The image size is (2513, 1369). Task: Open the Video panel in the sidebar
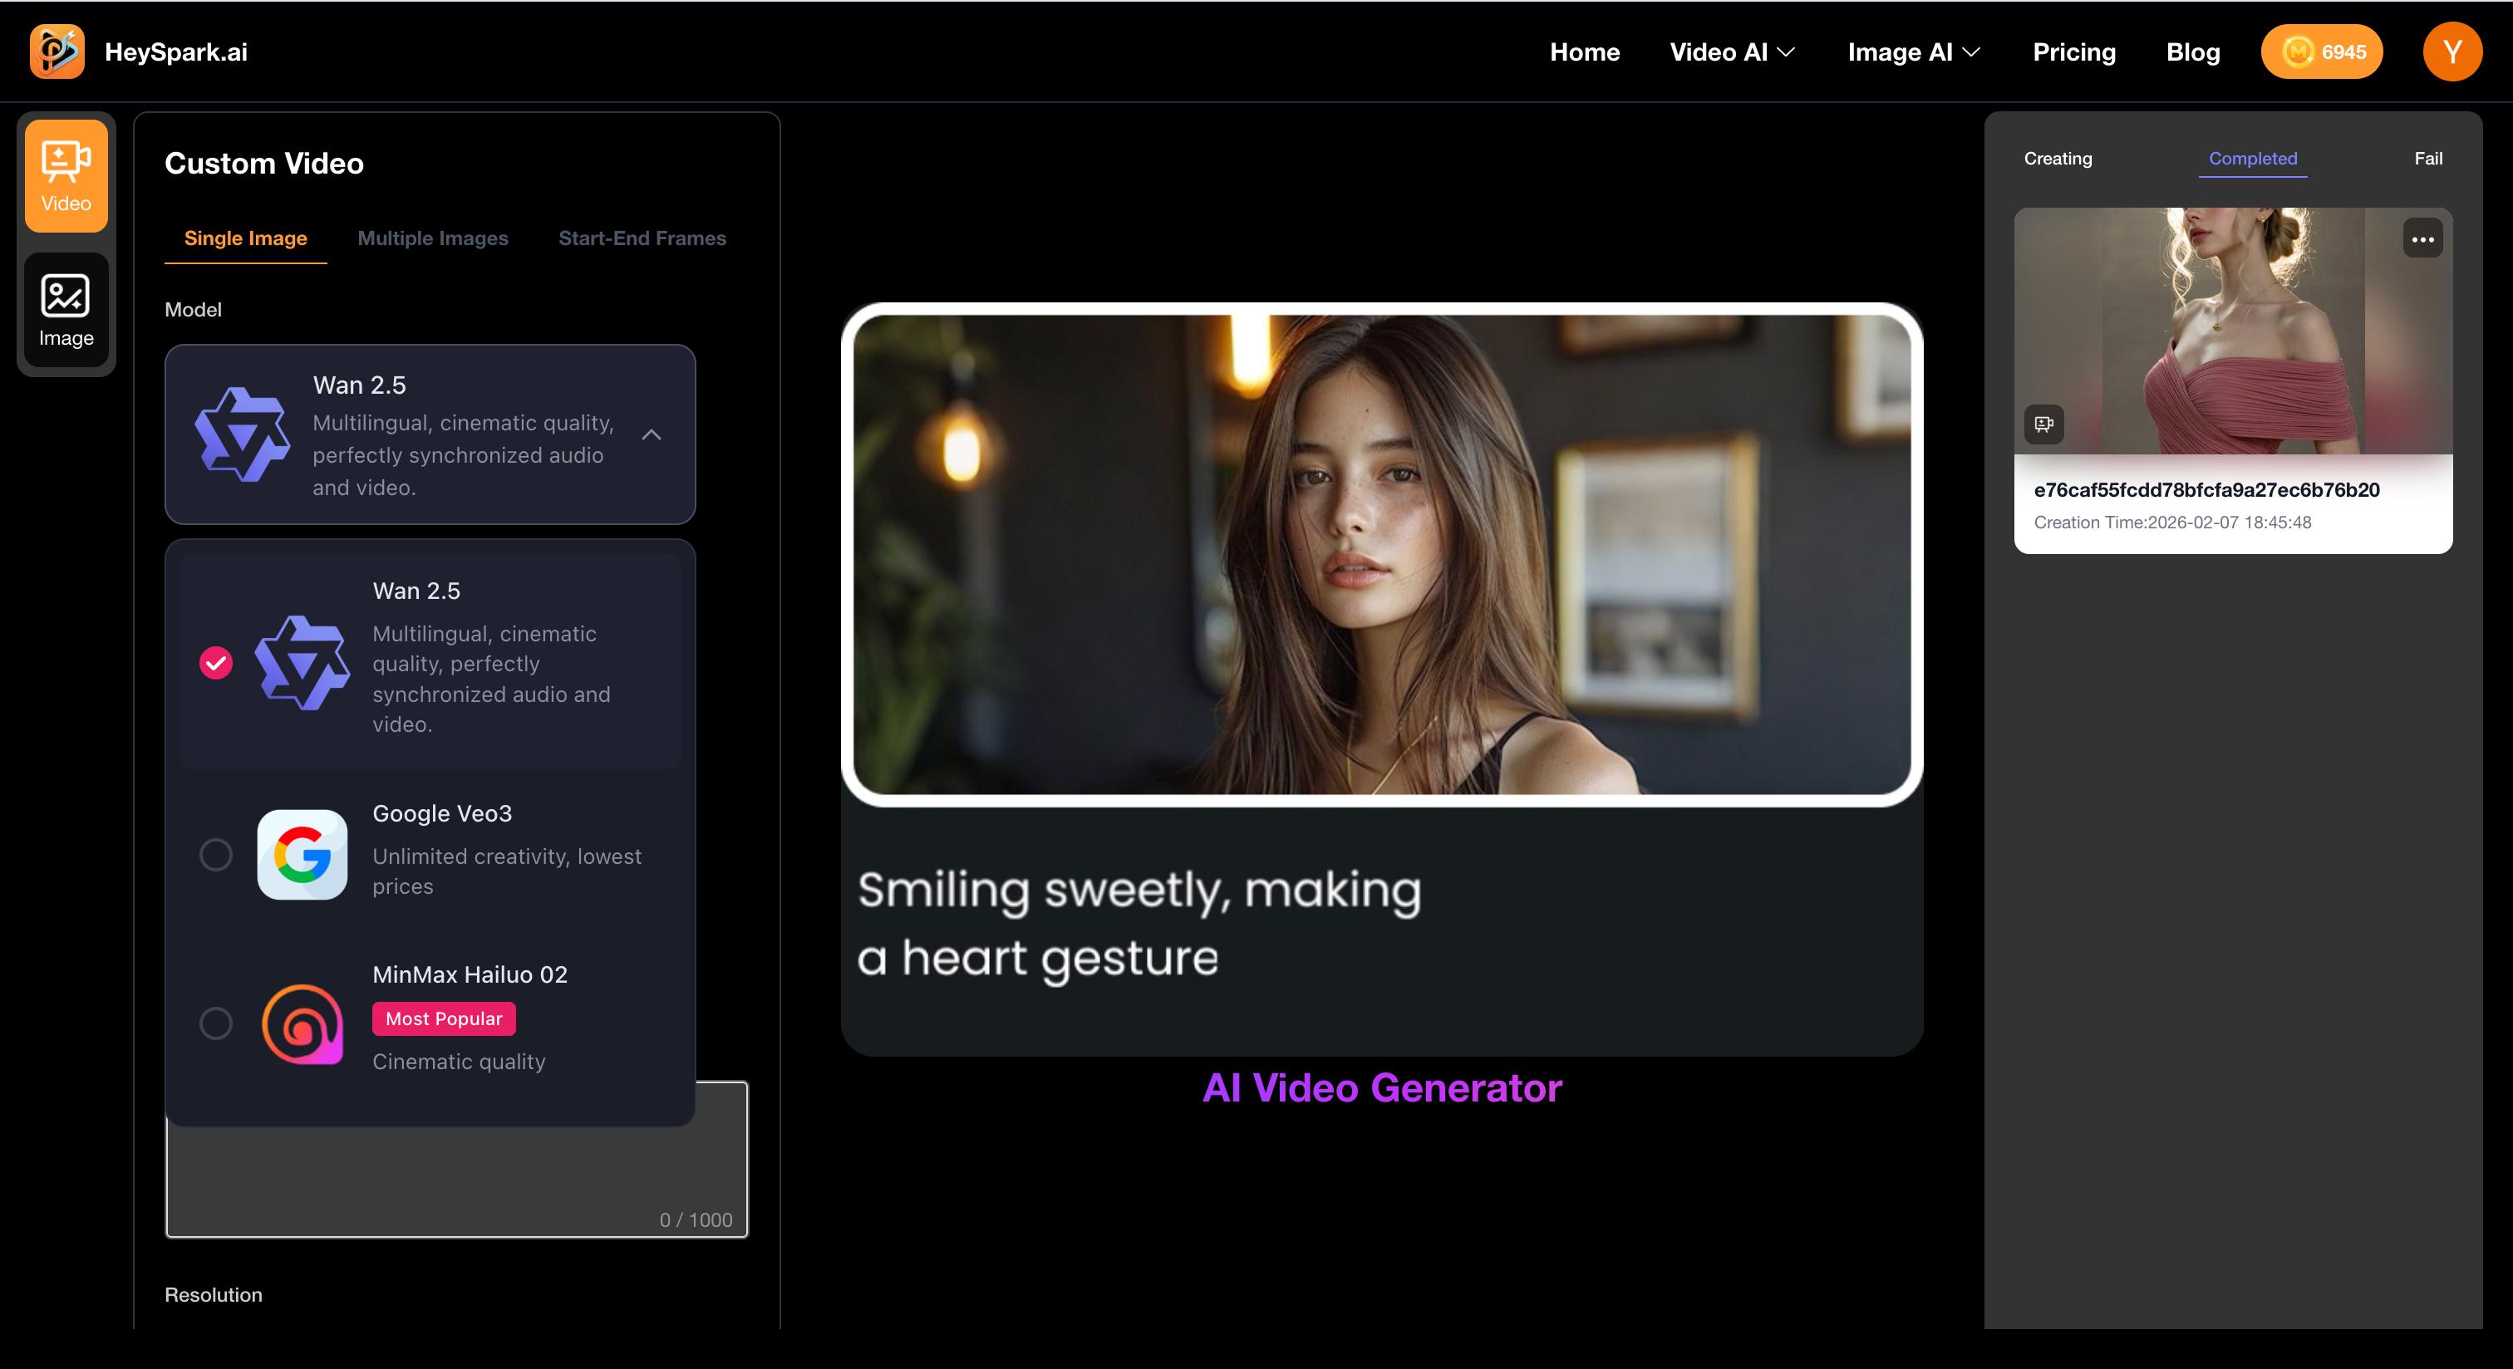click(x=66, y=175)
